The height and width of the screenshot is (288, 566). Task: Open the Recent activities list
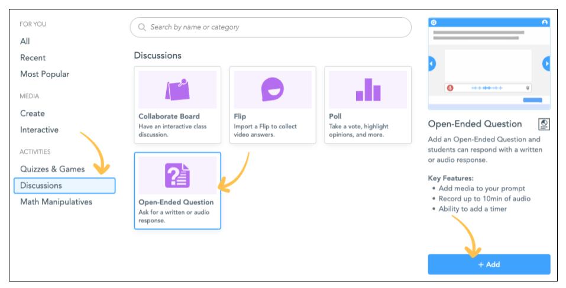pyautogui.click(x=33, y=58)
